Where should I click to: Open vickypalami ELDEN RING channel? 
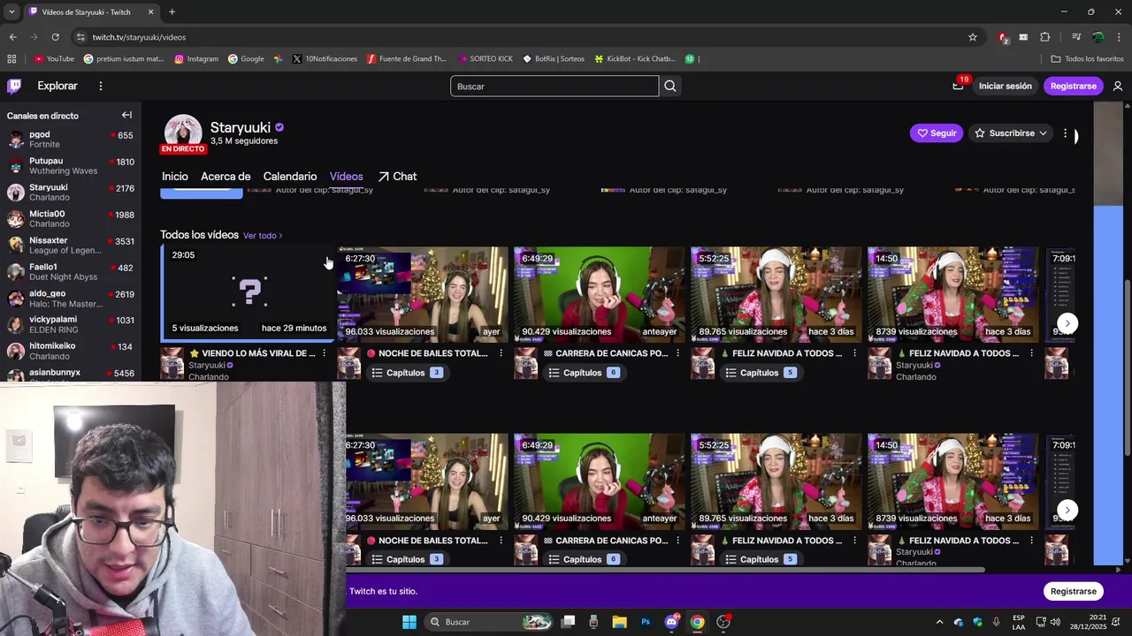tap(70, 324)
